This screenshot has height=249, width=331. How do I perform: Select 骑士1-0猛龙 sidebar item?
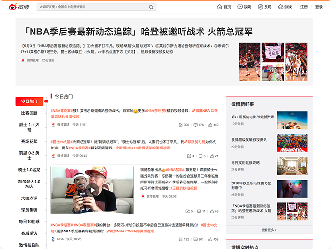[29, 170]
